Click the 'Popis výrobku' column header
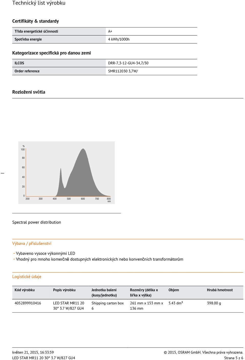The height and width of the screenshot is (360, 245). tap(64, 290)
